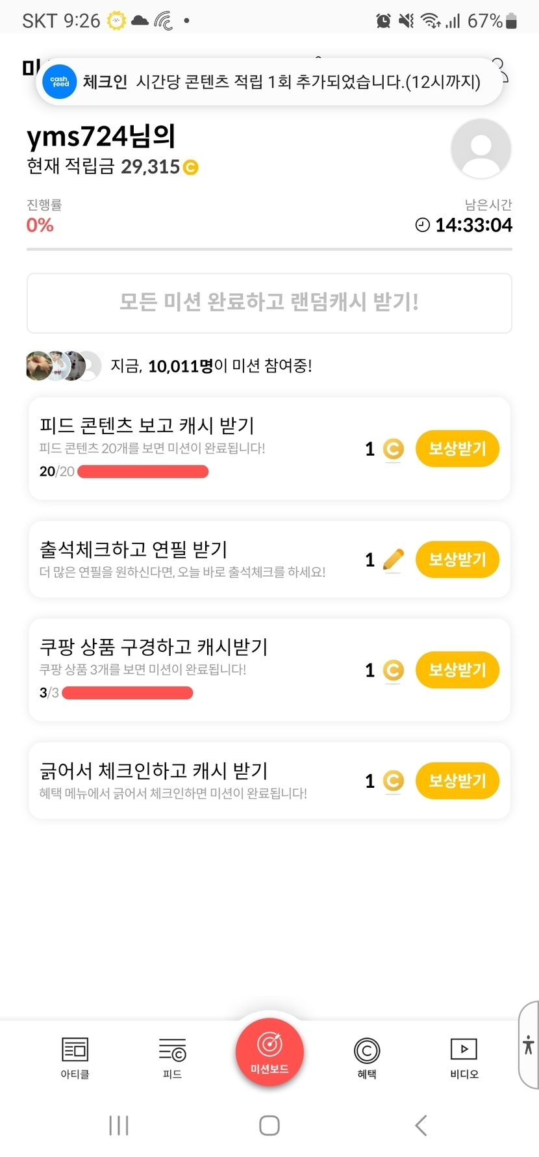
Task: Claim reward for Coupang product mission
Action: coord(457,669)
